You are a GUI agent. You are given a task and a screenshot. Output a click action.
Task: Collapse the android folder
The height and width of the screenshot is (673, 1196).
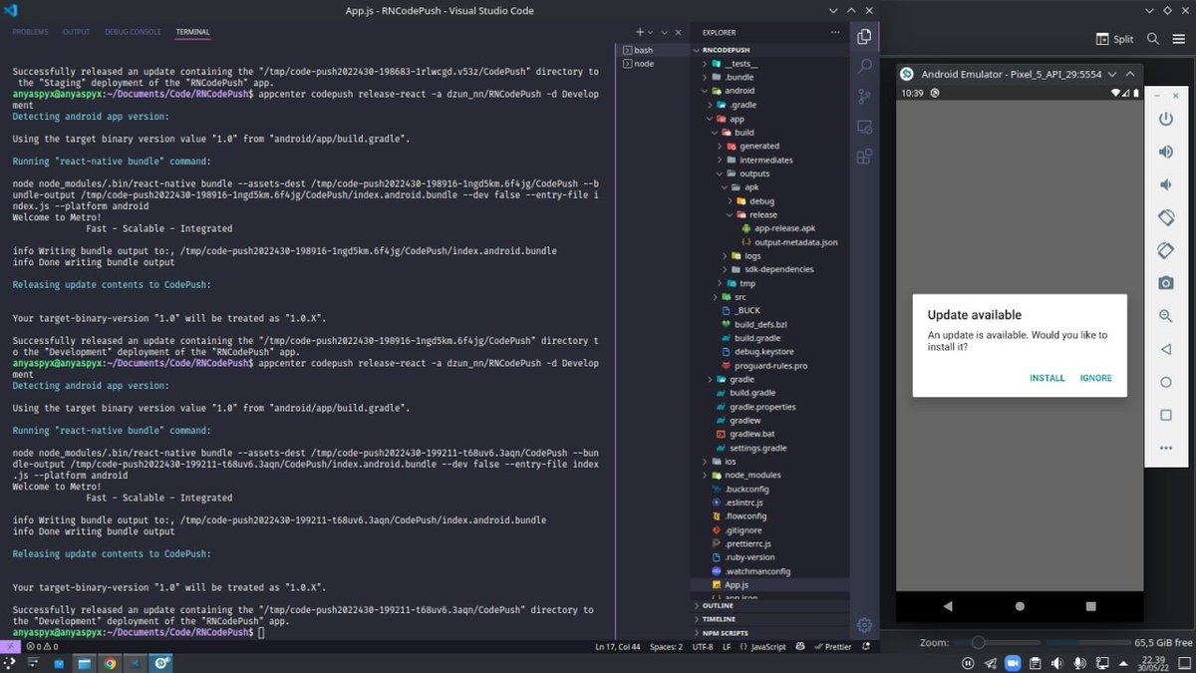point(705,91)
